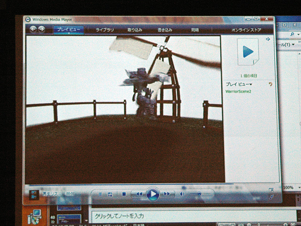The image size is (301, 226).
Task: Mute the volume speaker icon
Action: pos(182,194)
